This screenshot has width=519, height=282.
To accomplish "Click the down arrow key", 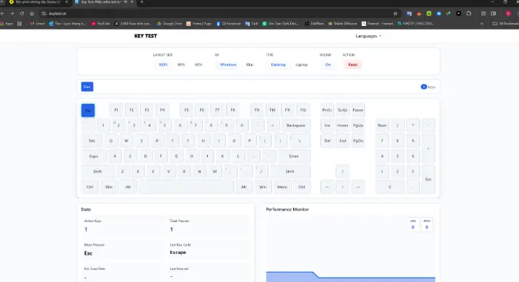I will point(343,187).
